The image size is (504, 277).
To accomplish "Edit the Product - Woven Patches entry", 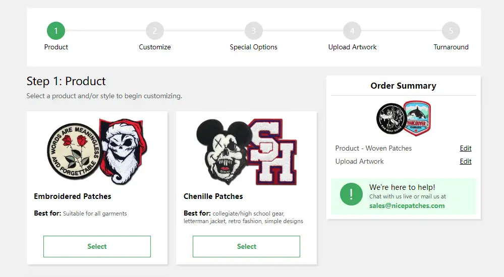I will (x=466, y=148).
